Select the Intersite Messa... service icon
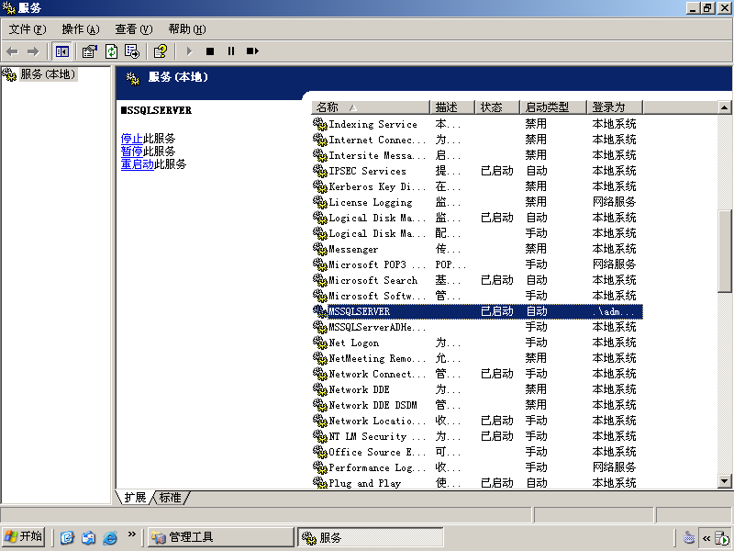Screen dimensions: 734x551 [319, 155]
